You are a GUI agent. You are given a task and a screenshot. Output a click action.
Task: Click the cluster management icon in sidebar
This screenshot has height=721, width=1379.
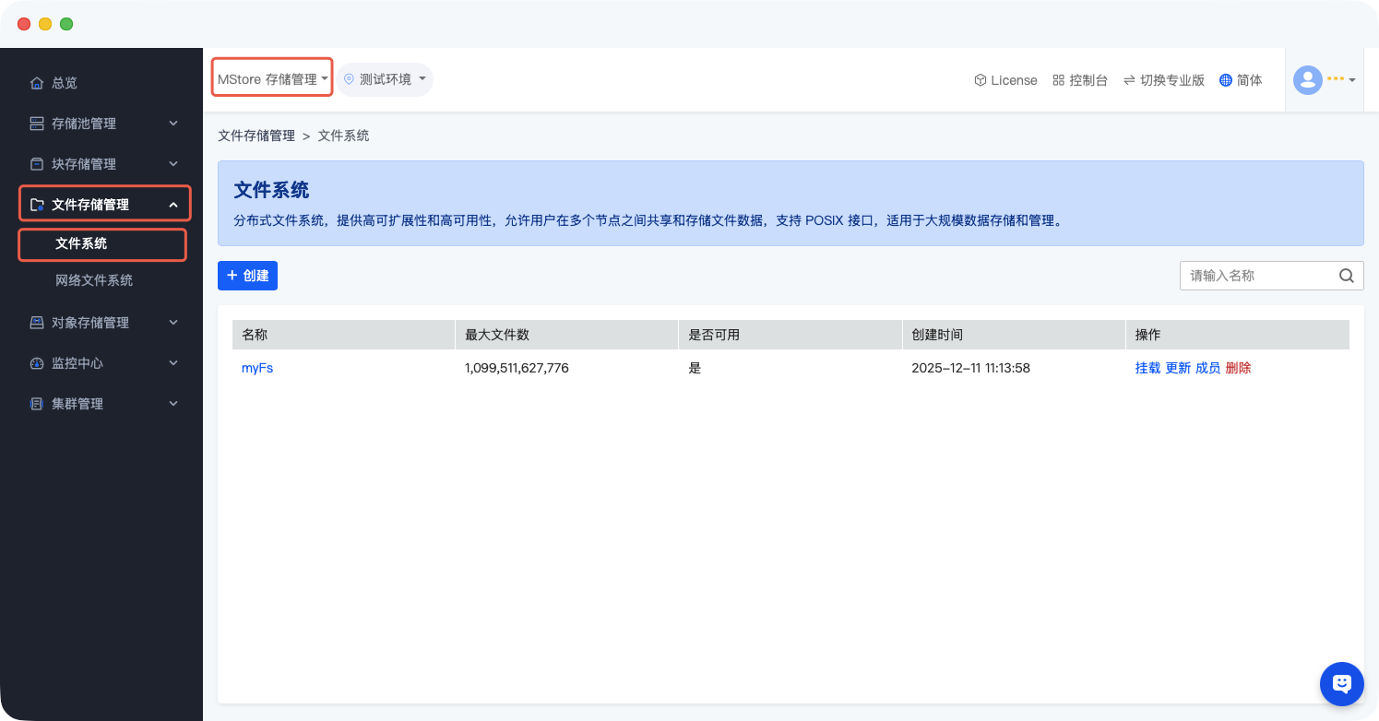(37, 404)
